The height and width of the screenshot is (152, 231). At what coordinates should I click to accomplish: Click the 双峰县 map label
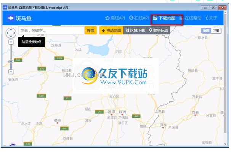pyautogui.click(x=68, y=138)
